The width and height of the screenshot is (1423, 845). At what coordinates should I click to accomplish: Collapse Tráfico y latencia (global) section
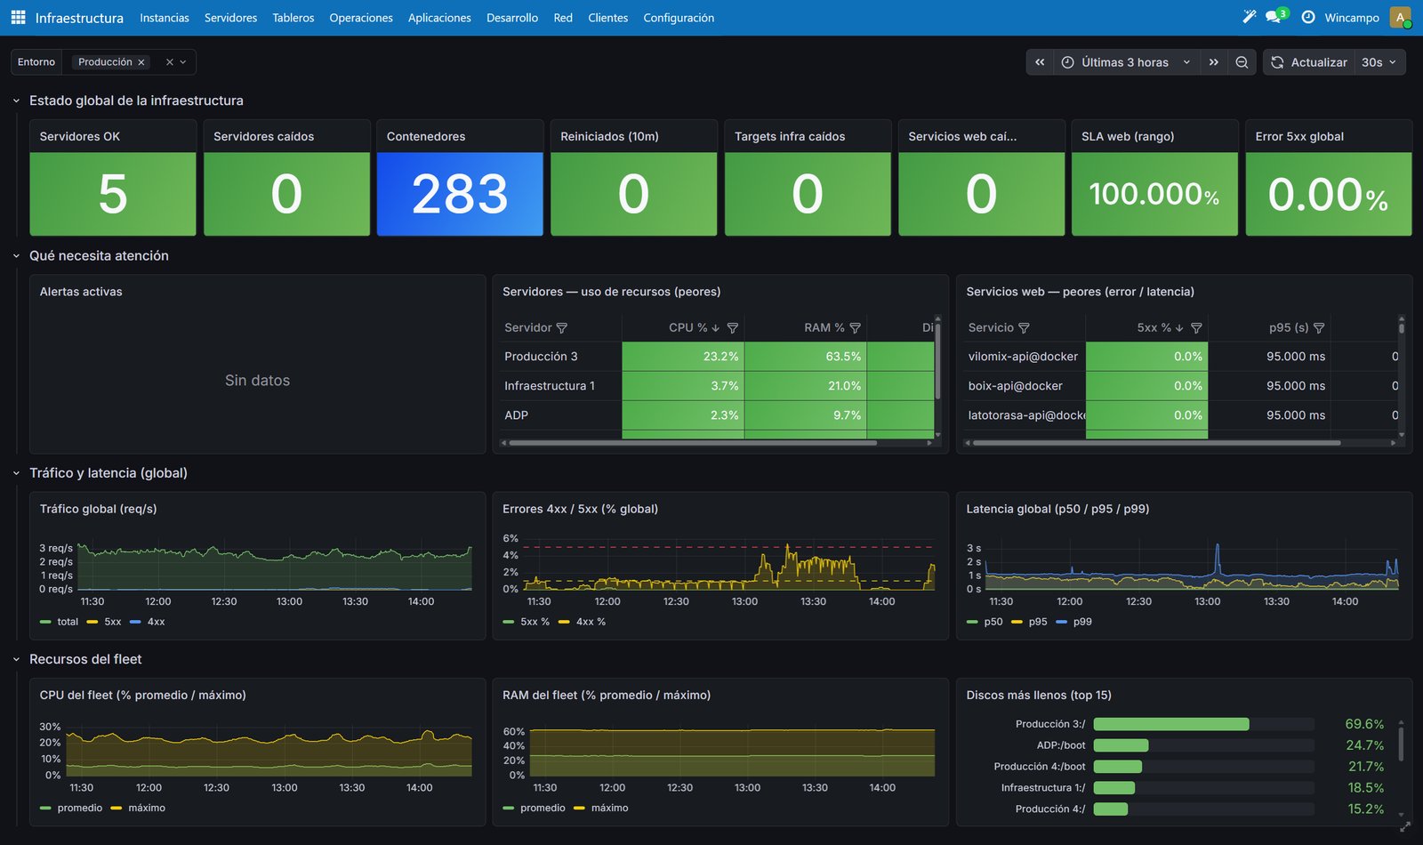coord(16,473)
